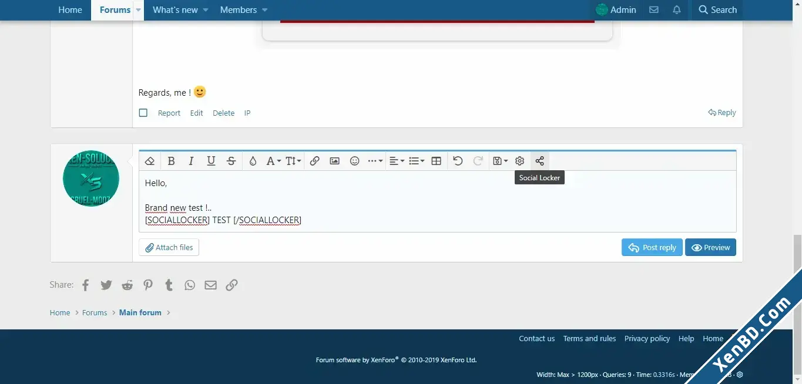Open the conversations inbox envelope icon
Screen dimensions: 802x384
point(653,10)
